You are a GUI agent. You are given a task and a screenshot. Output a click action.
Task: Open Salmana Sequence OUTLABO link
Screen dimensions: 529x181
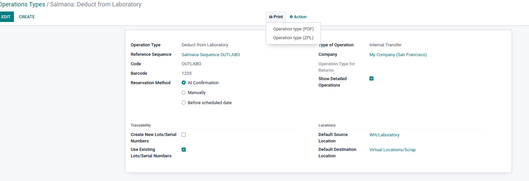click(211, 55)
